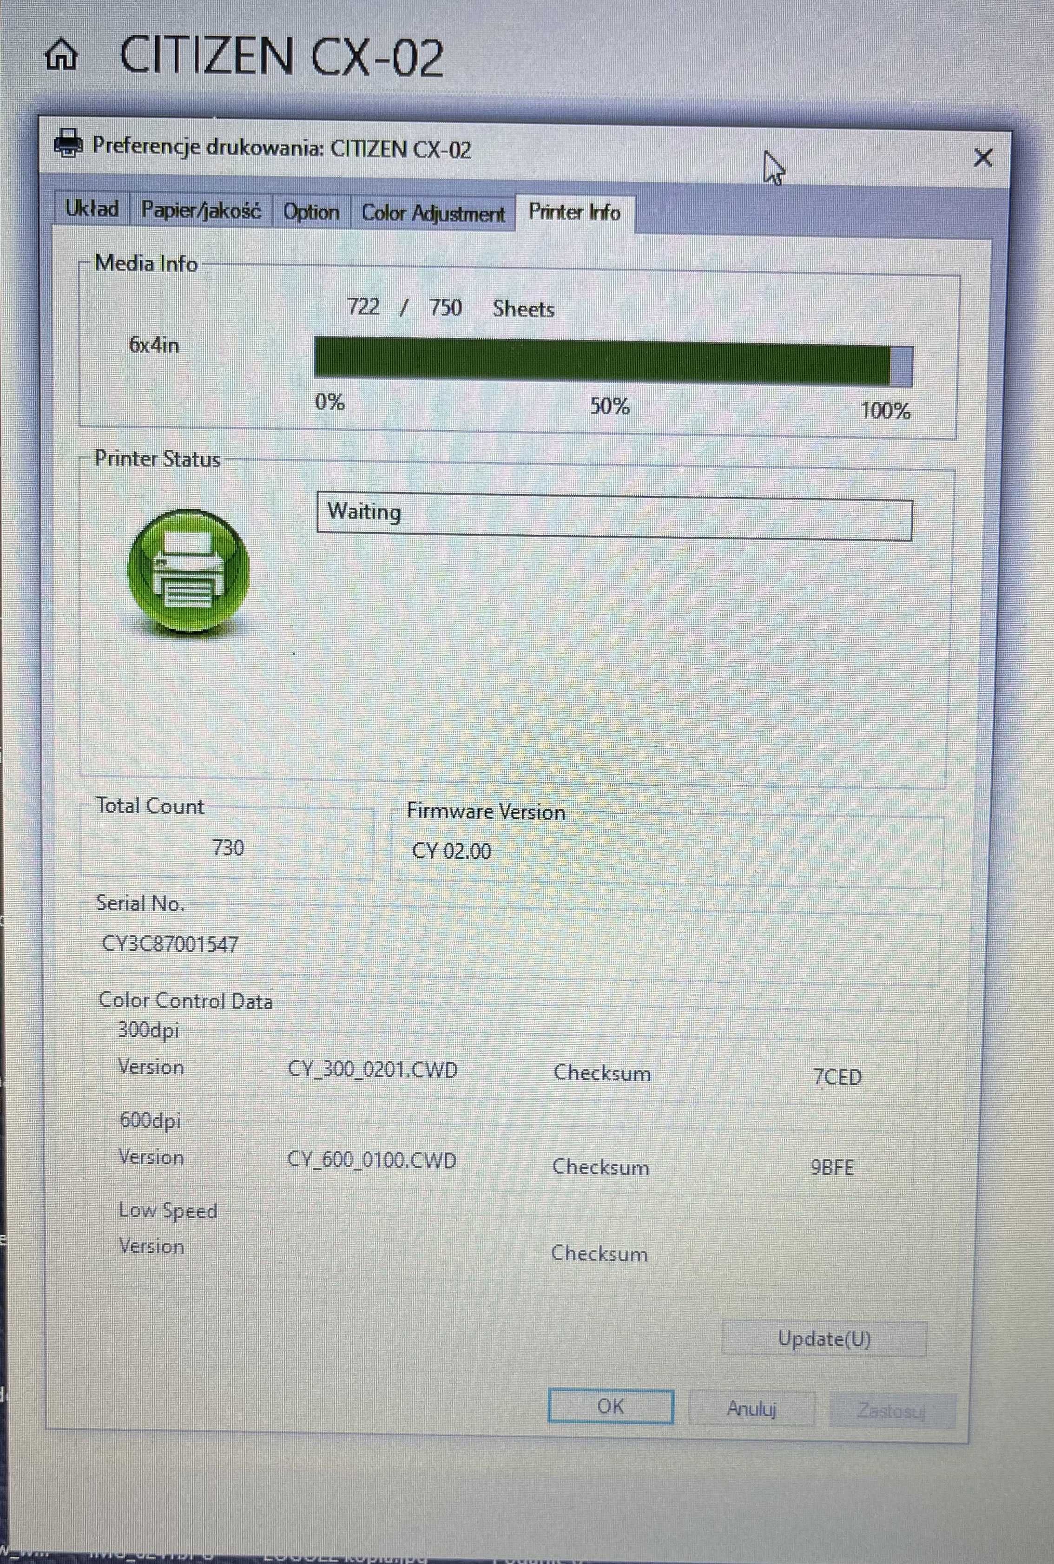Click the 50% marker under the bar

tap(610, 406)
